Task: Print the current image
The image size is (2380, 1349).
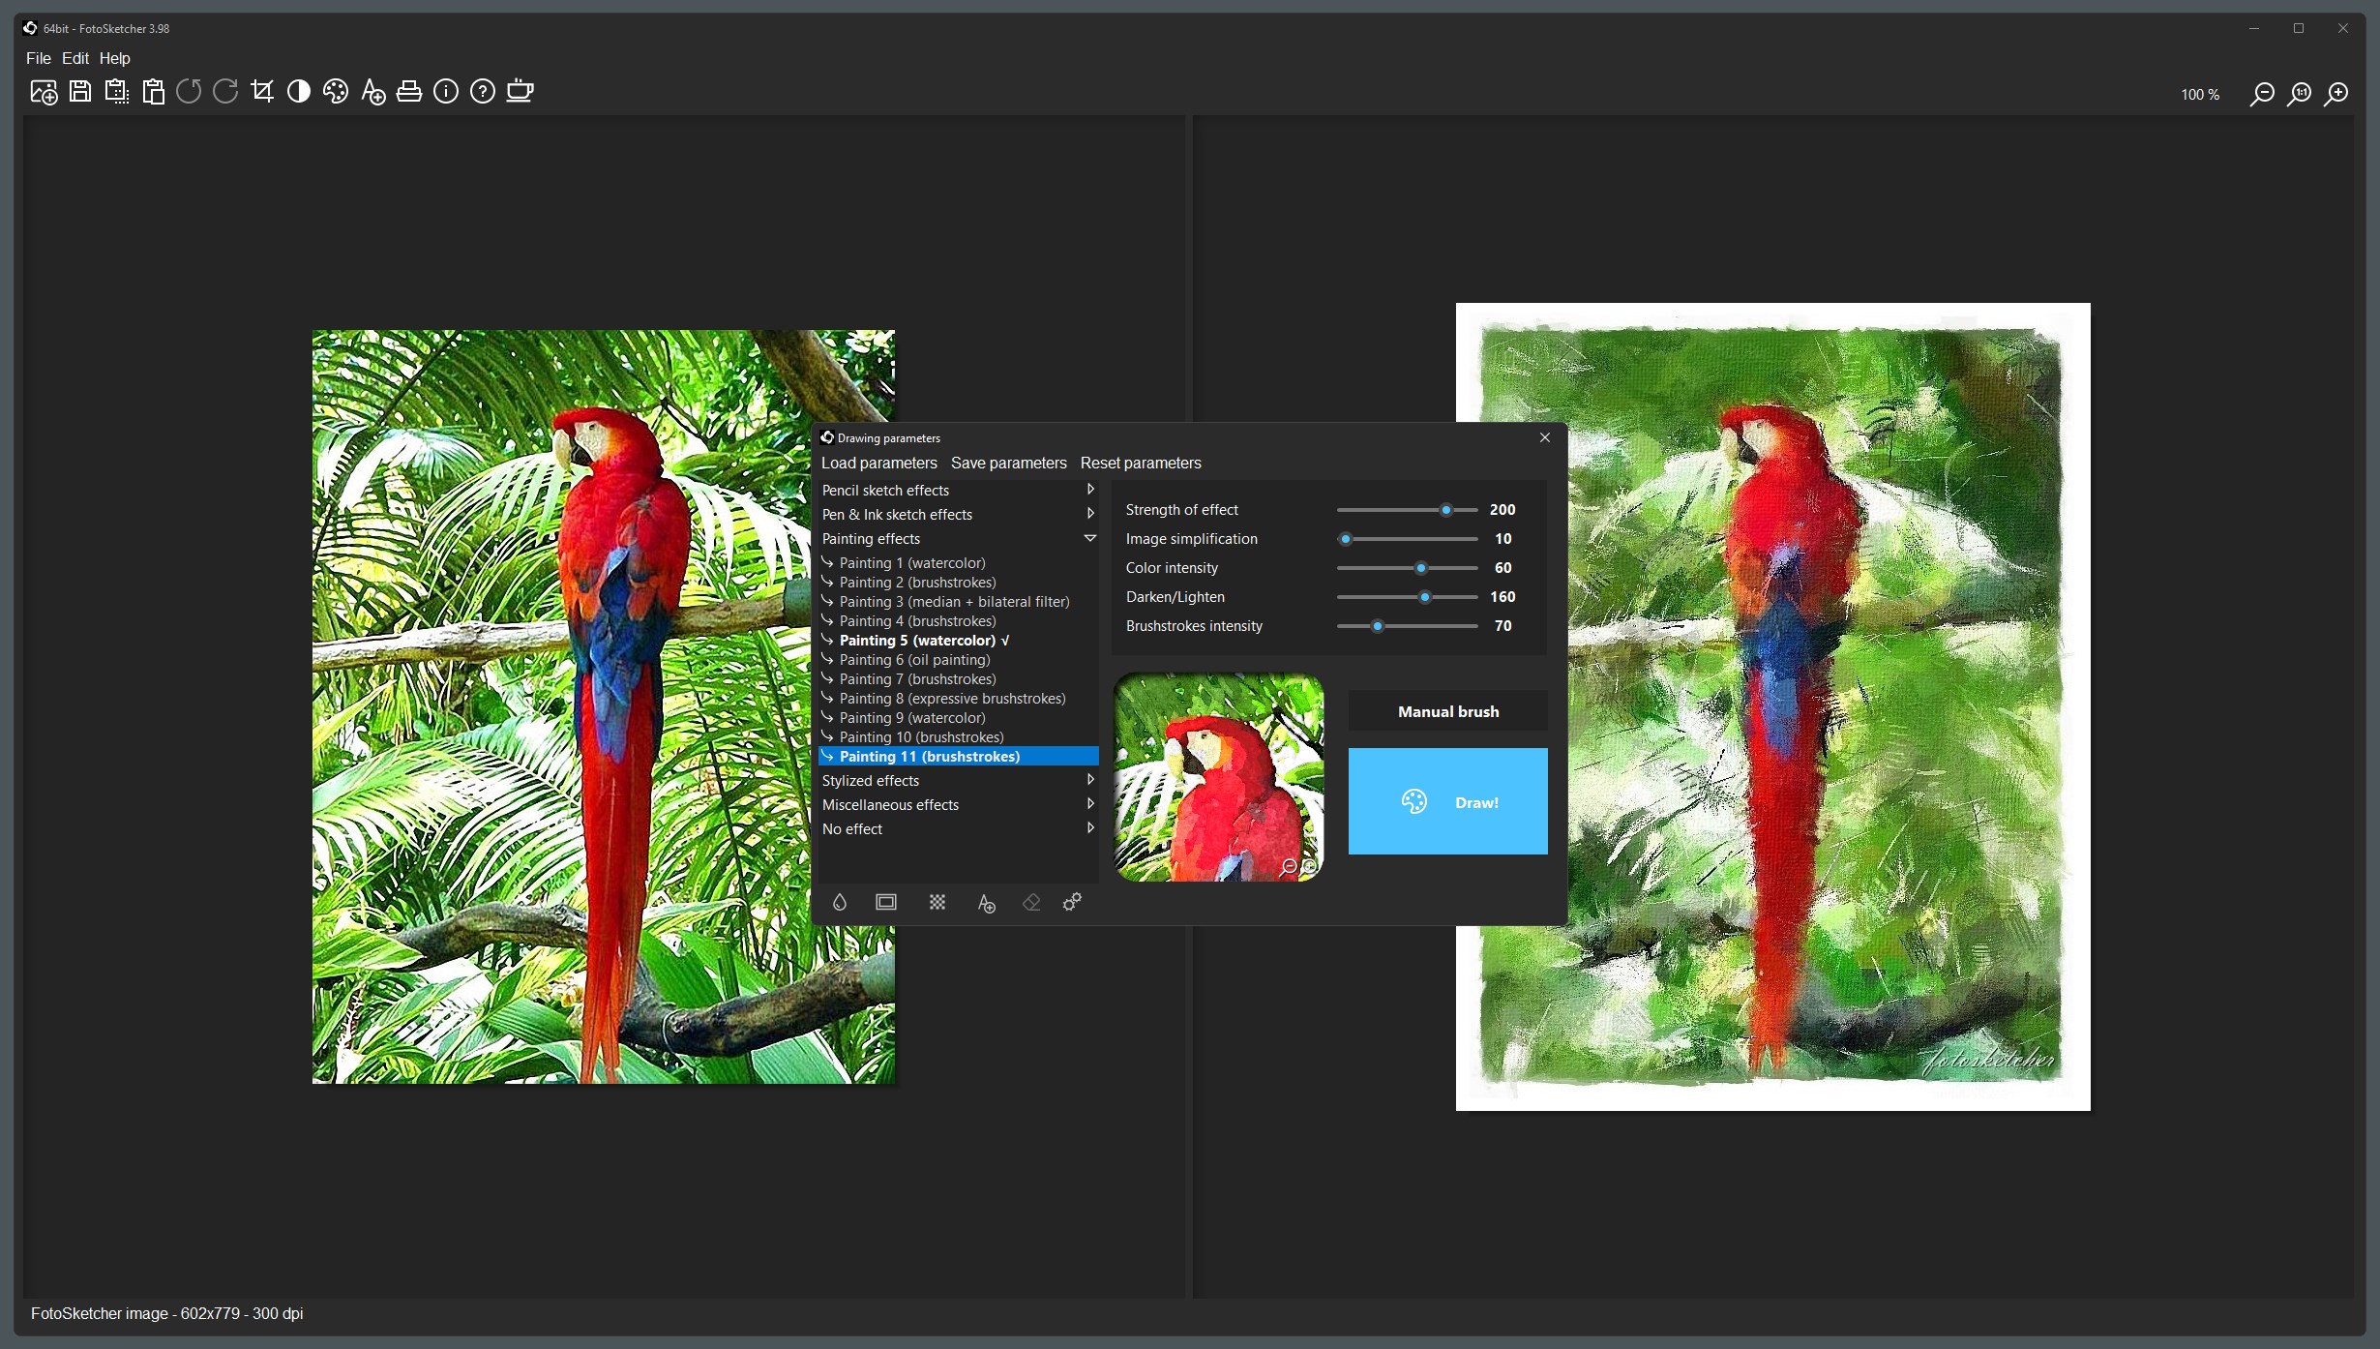Action: pyautogui.click(x=408, y=91)
